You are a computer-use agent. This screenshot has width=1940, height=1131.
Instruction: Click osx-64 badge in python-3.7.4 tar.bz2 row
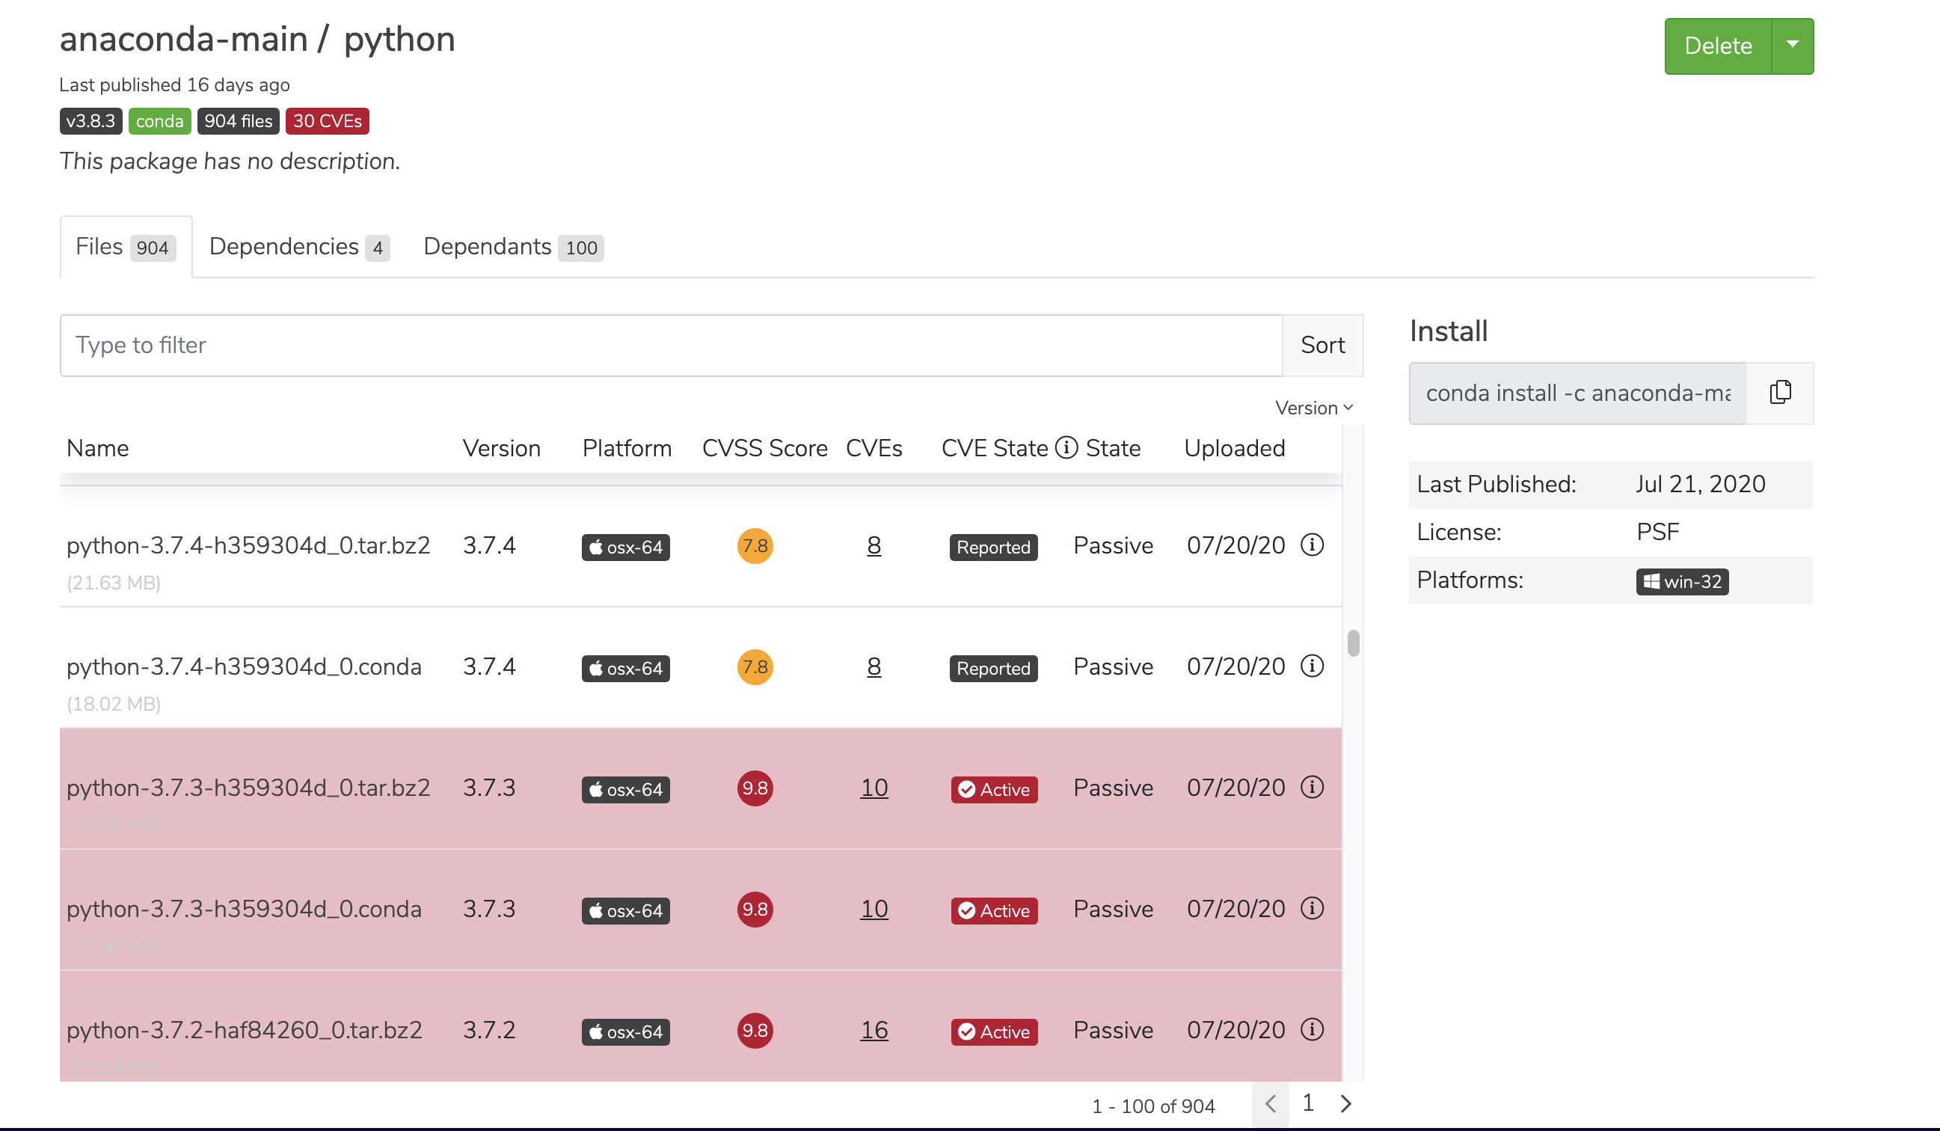pyautogui.click(x=626, y=548)
